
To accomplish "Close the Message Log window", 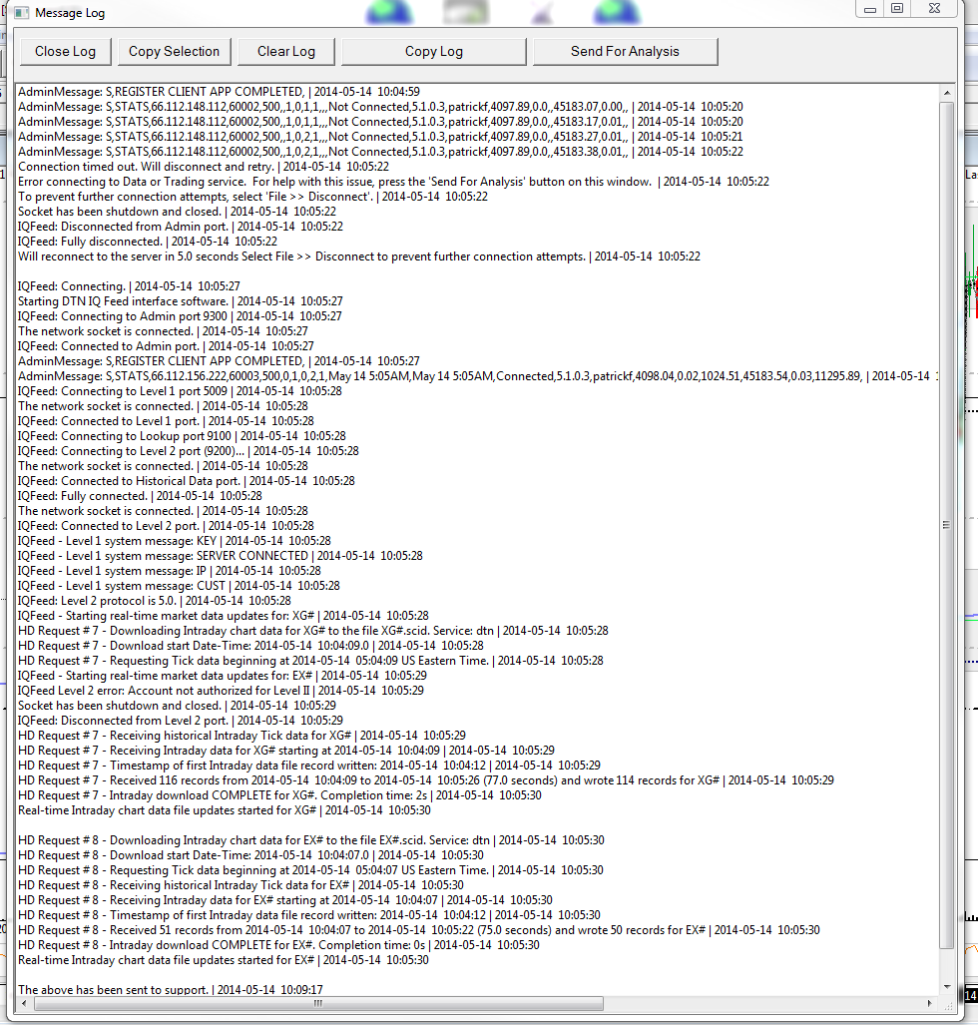I will click(935, 9).
